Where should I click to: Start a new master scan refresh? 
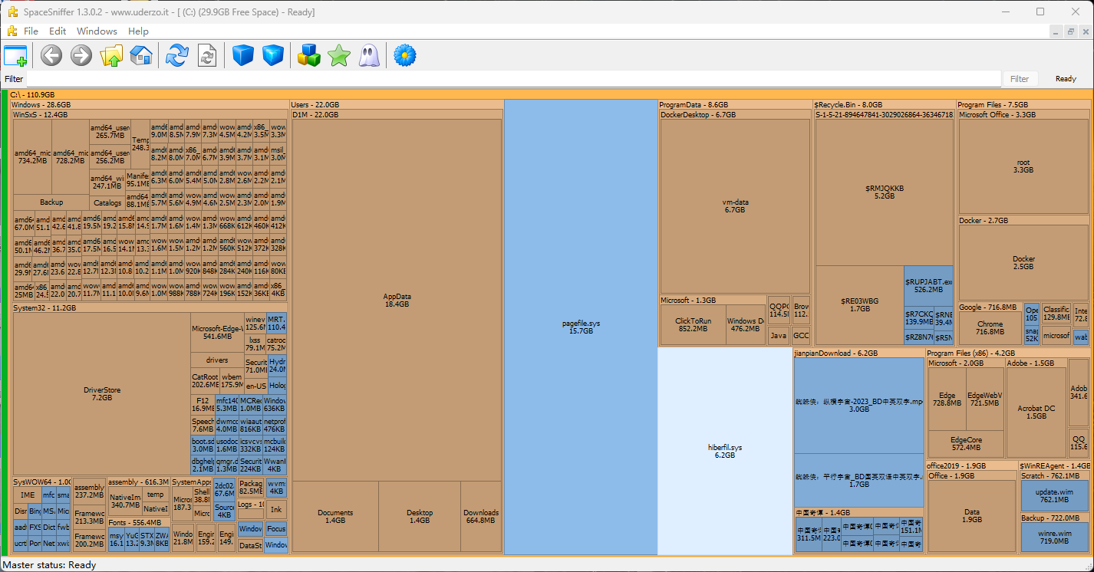(177, 56)
